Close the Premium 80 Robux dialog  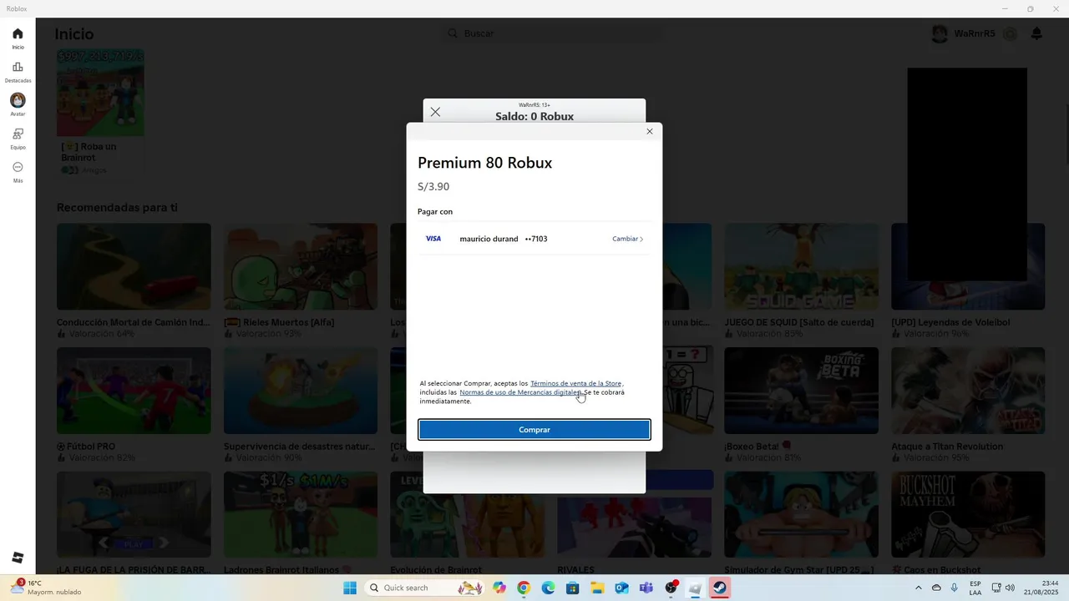[650, 131]
